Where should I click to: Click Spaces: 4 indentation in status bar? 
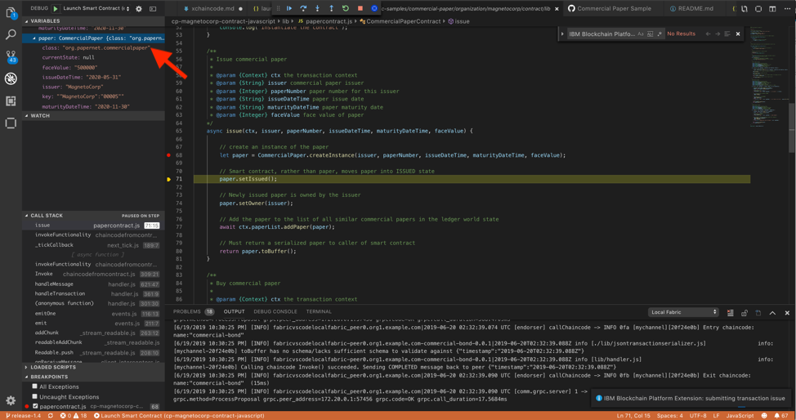(669, 415)
